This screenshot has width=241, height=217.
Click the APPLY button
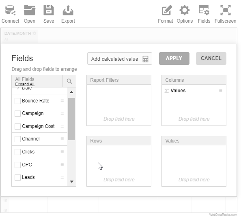(x=174, y=58)
